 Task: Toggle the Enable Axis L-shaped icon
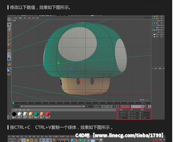pyautogui.click(x=9, y=50)
